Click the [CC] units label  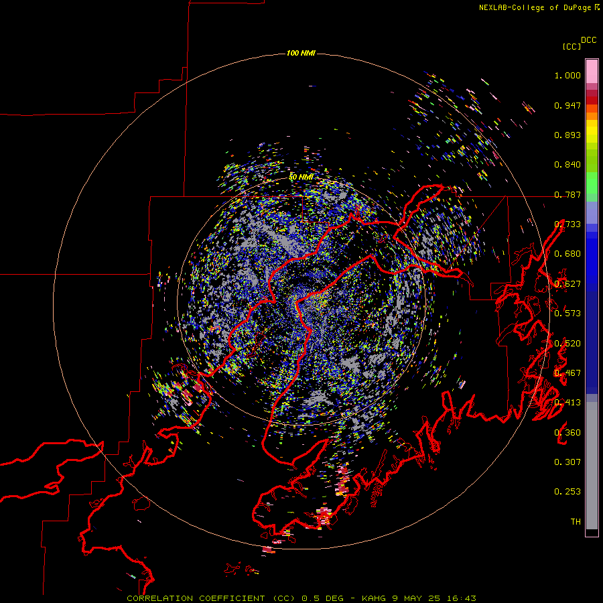(x=572, y=46)
